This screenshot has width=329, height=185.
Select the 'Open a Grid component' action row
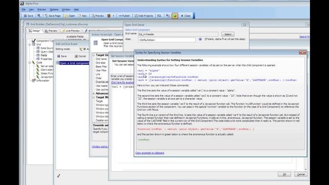coord(72,63)
